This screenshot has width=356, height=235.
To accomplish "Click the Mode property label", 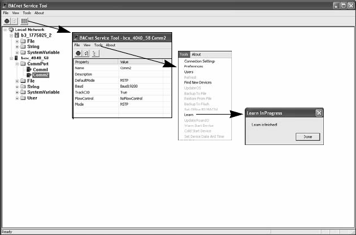I will [79, 105].
